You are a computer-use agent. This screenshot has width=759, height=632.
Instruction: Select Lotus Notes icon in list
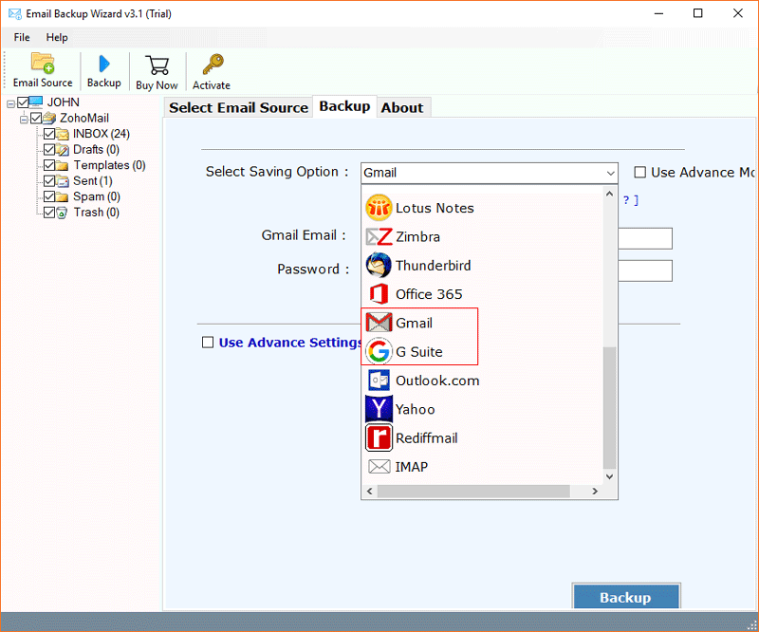click(x=379, y=208)
